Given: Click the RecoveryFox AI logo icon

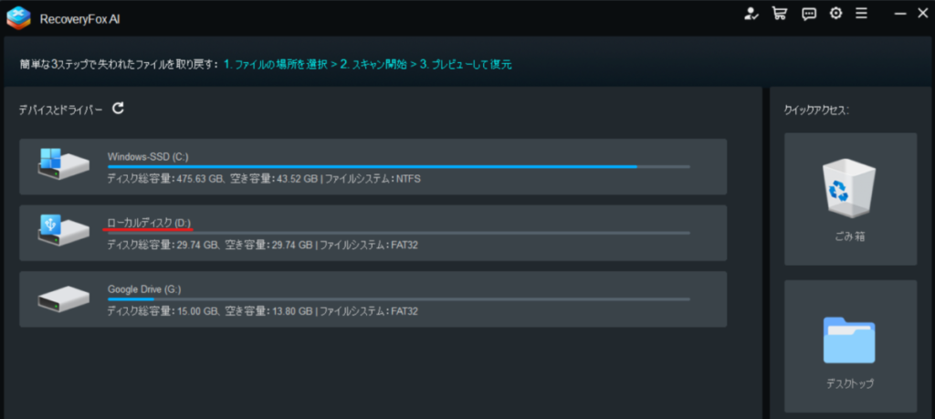Looking at the screenshot, I should pyautogui.click(x=18, y=16).
